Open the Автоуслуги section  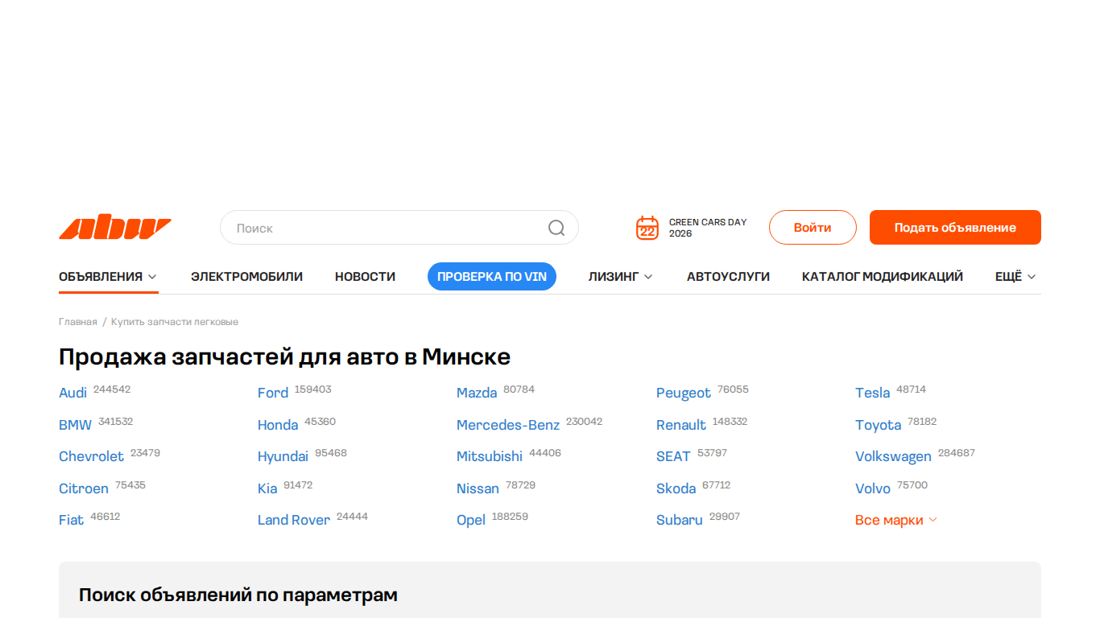click(x=728, y=277)
